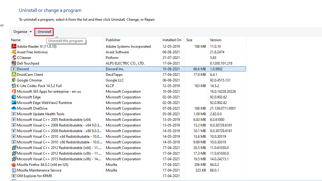Screen dimensions: 322x181
Task: Click the Dev47apps publisher cell
Action: pos(114,74)
